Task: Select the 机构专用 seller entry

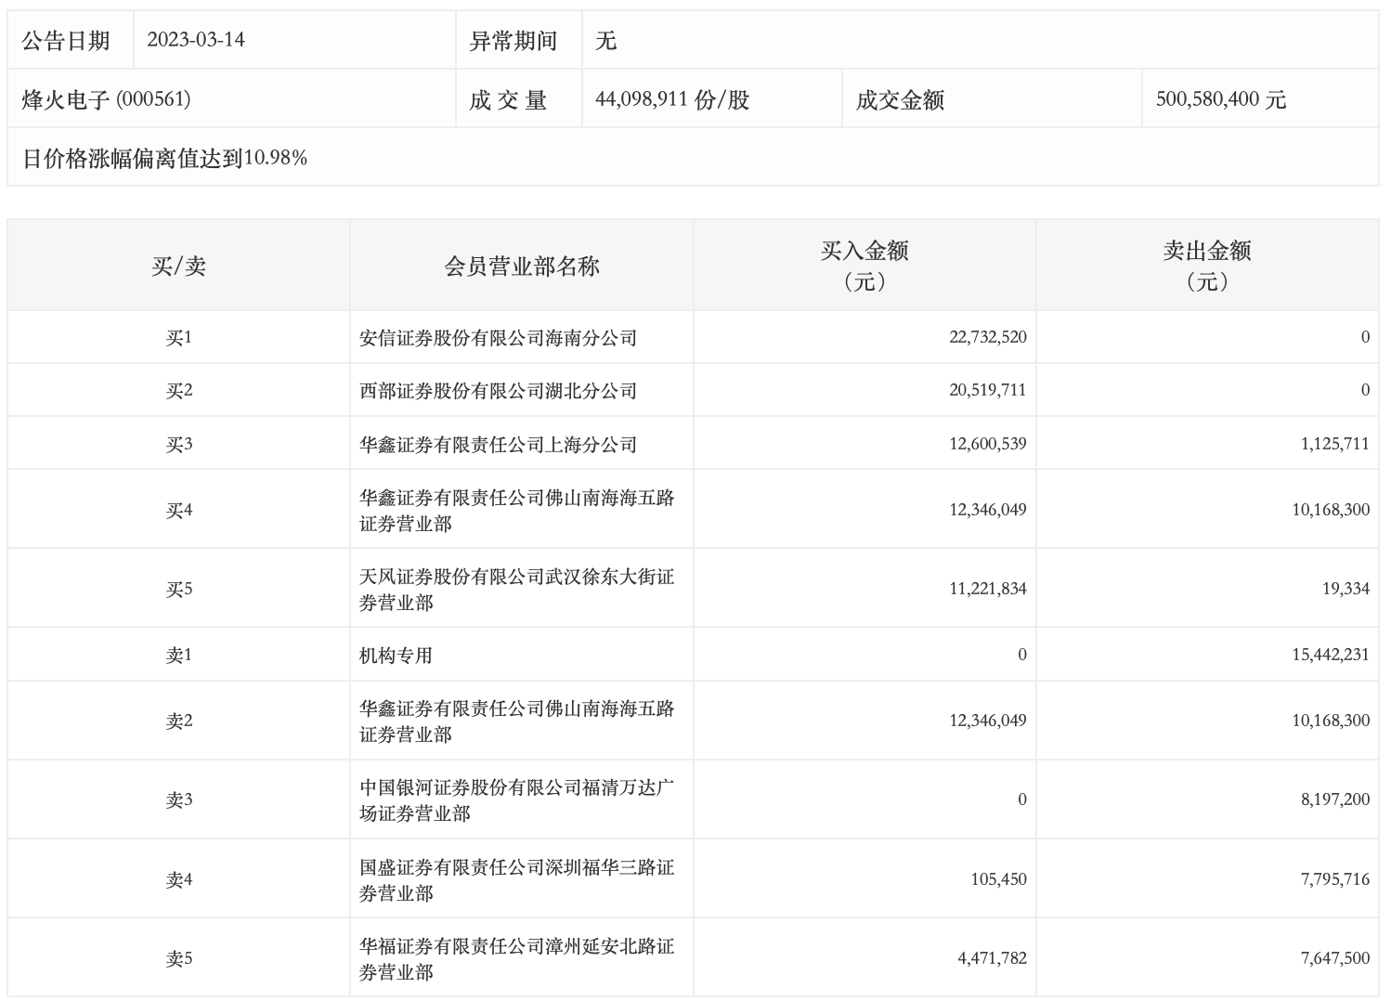Action: click(x=396, y=656)
